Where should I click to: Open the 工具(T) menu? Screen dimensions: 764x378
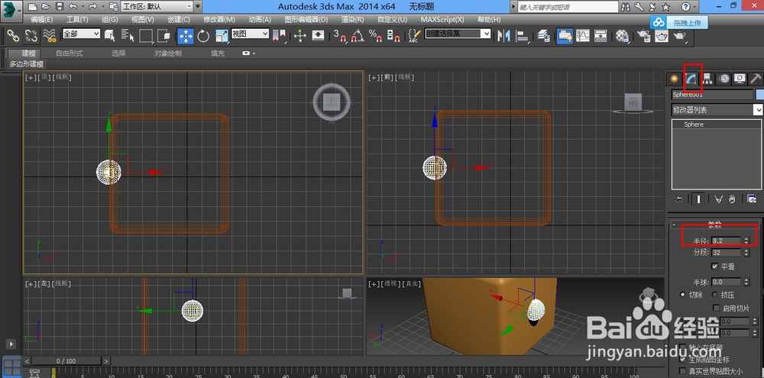[77, 20]
